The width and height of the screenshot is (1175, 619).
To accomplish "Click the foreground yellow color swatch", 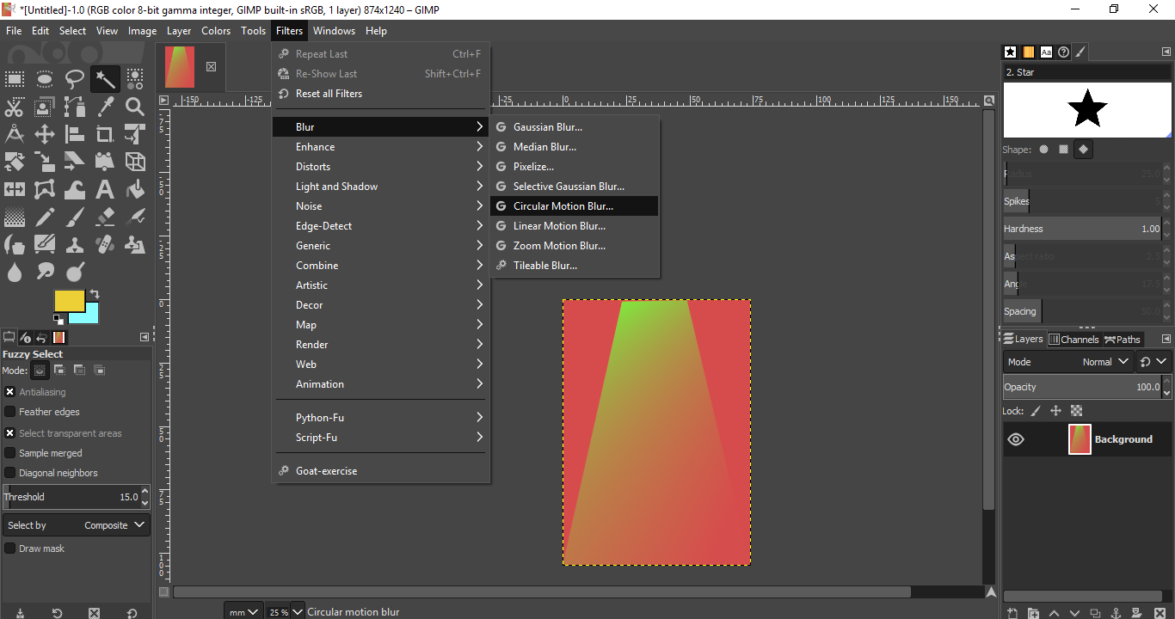I will pos(68,300).
